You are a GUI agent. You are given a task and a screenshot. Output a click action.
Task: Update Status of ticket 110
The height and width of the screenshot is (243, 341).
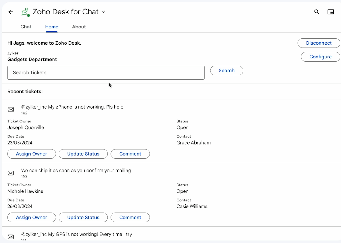click(83, 218)
